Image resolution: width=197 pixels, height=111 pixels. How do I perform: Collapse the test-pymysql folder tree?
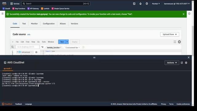[18, 52]
